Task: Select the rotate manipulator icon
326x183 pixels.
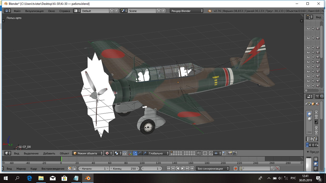Action: 140,153
